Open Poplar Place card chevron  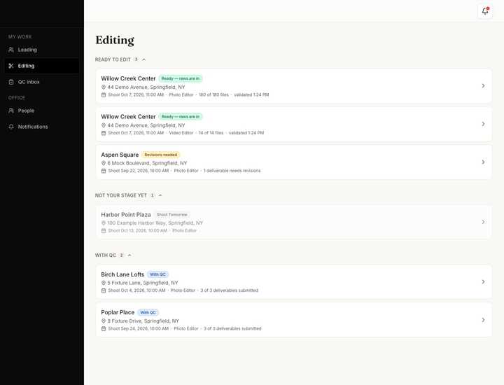[x=483, y=320]
